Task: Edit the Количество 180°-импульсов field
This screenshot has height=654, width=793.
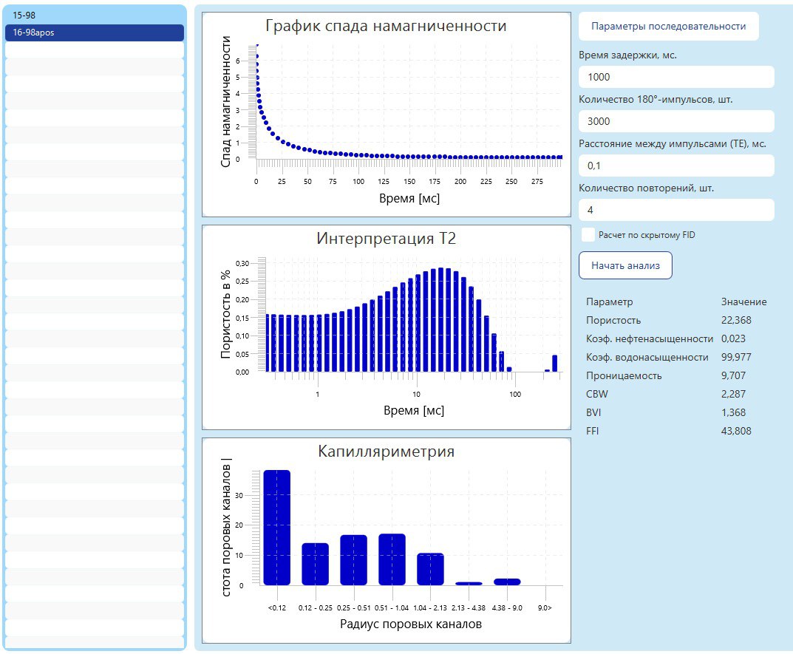Action: click(676, 121)
